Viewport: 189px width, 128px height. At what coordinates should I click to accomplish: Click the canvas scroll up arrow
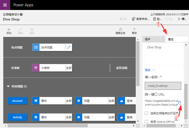coord(138,39)
